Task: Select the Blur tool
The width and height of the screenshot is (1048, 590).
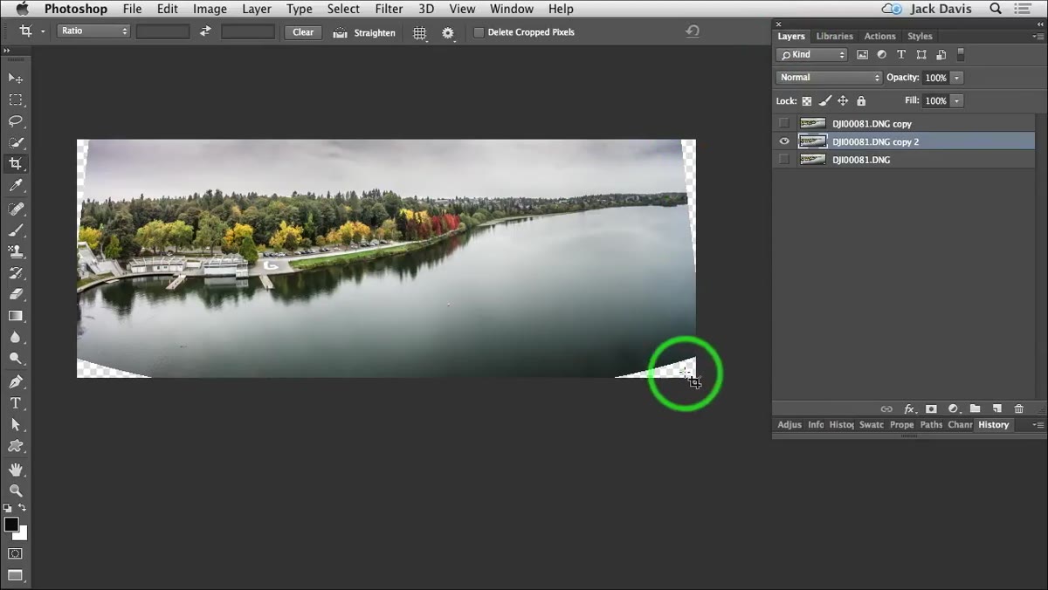Action: [x=15, y=337]
